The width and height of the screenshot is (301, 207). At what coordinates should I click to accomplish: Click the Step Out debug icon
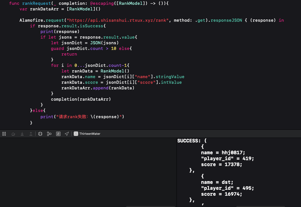(x=31, y=134)
